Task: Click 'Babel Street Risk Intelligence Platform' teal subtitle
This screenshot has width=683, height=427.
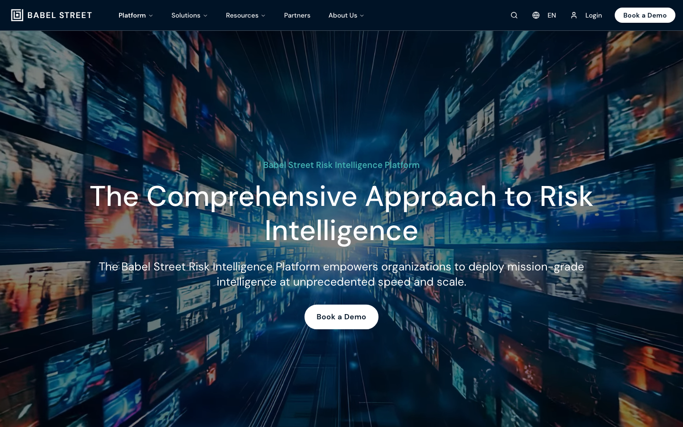Action: 341,165
